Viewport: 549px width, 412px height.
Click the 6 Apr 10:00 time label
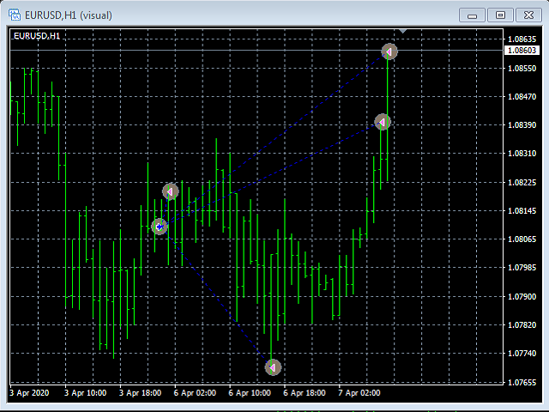point(250,393)
